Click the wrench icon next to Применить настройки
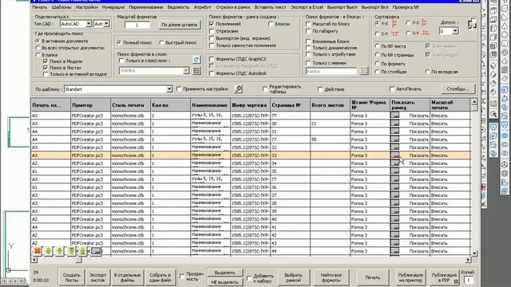The height and width of the screenshot is (287, 511). point(238,88)
